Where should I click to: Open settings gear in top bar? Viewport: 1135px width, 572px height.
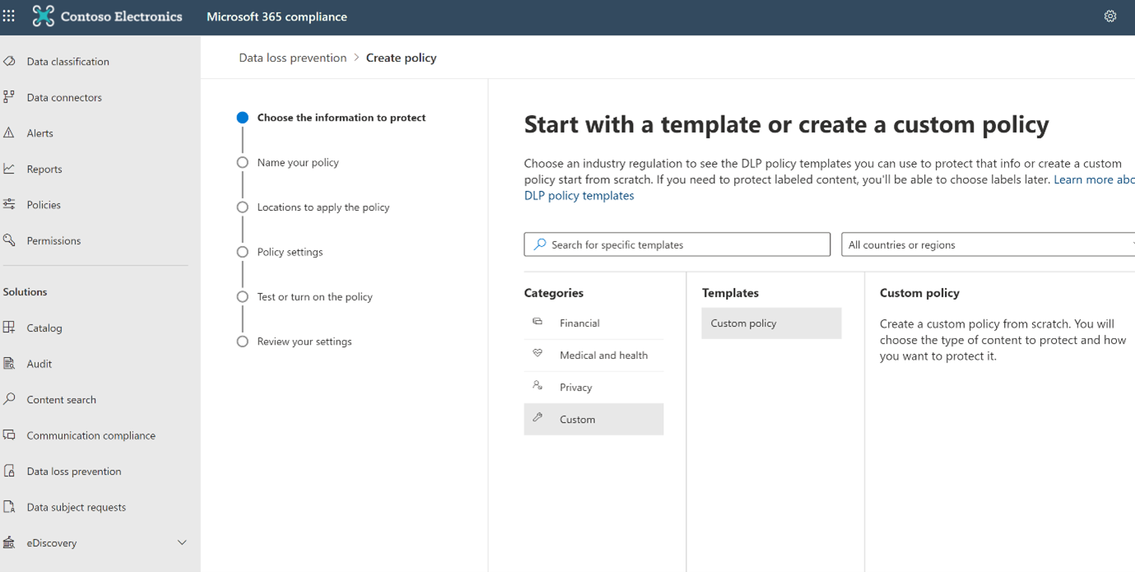pyautogui.click(x=1110, y=16)
